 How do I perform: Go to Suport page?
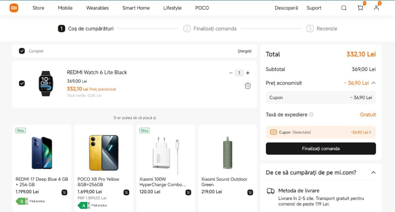(314, 8)
